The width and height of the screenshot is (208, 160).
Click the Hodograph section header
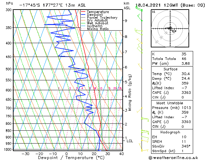point(170,132)
